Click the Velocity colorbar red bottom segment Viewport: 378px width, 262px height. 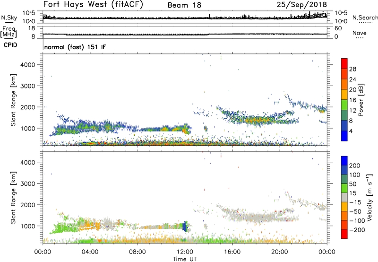click(344, 234)
